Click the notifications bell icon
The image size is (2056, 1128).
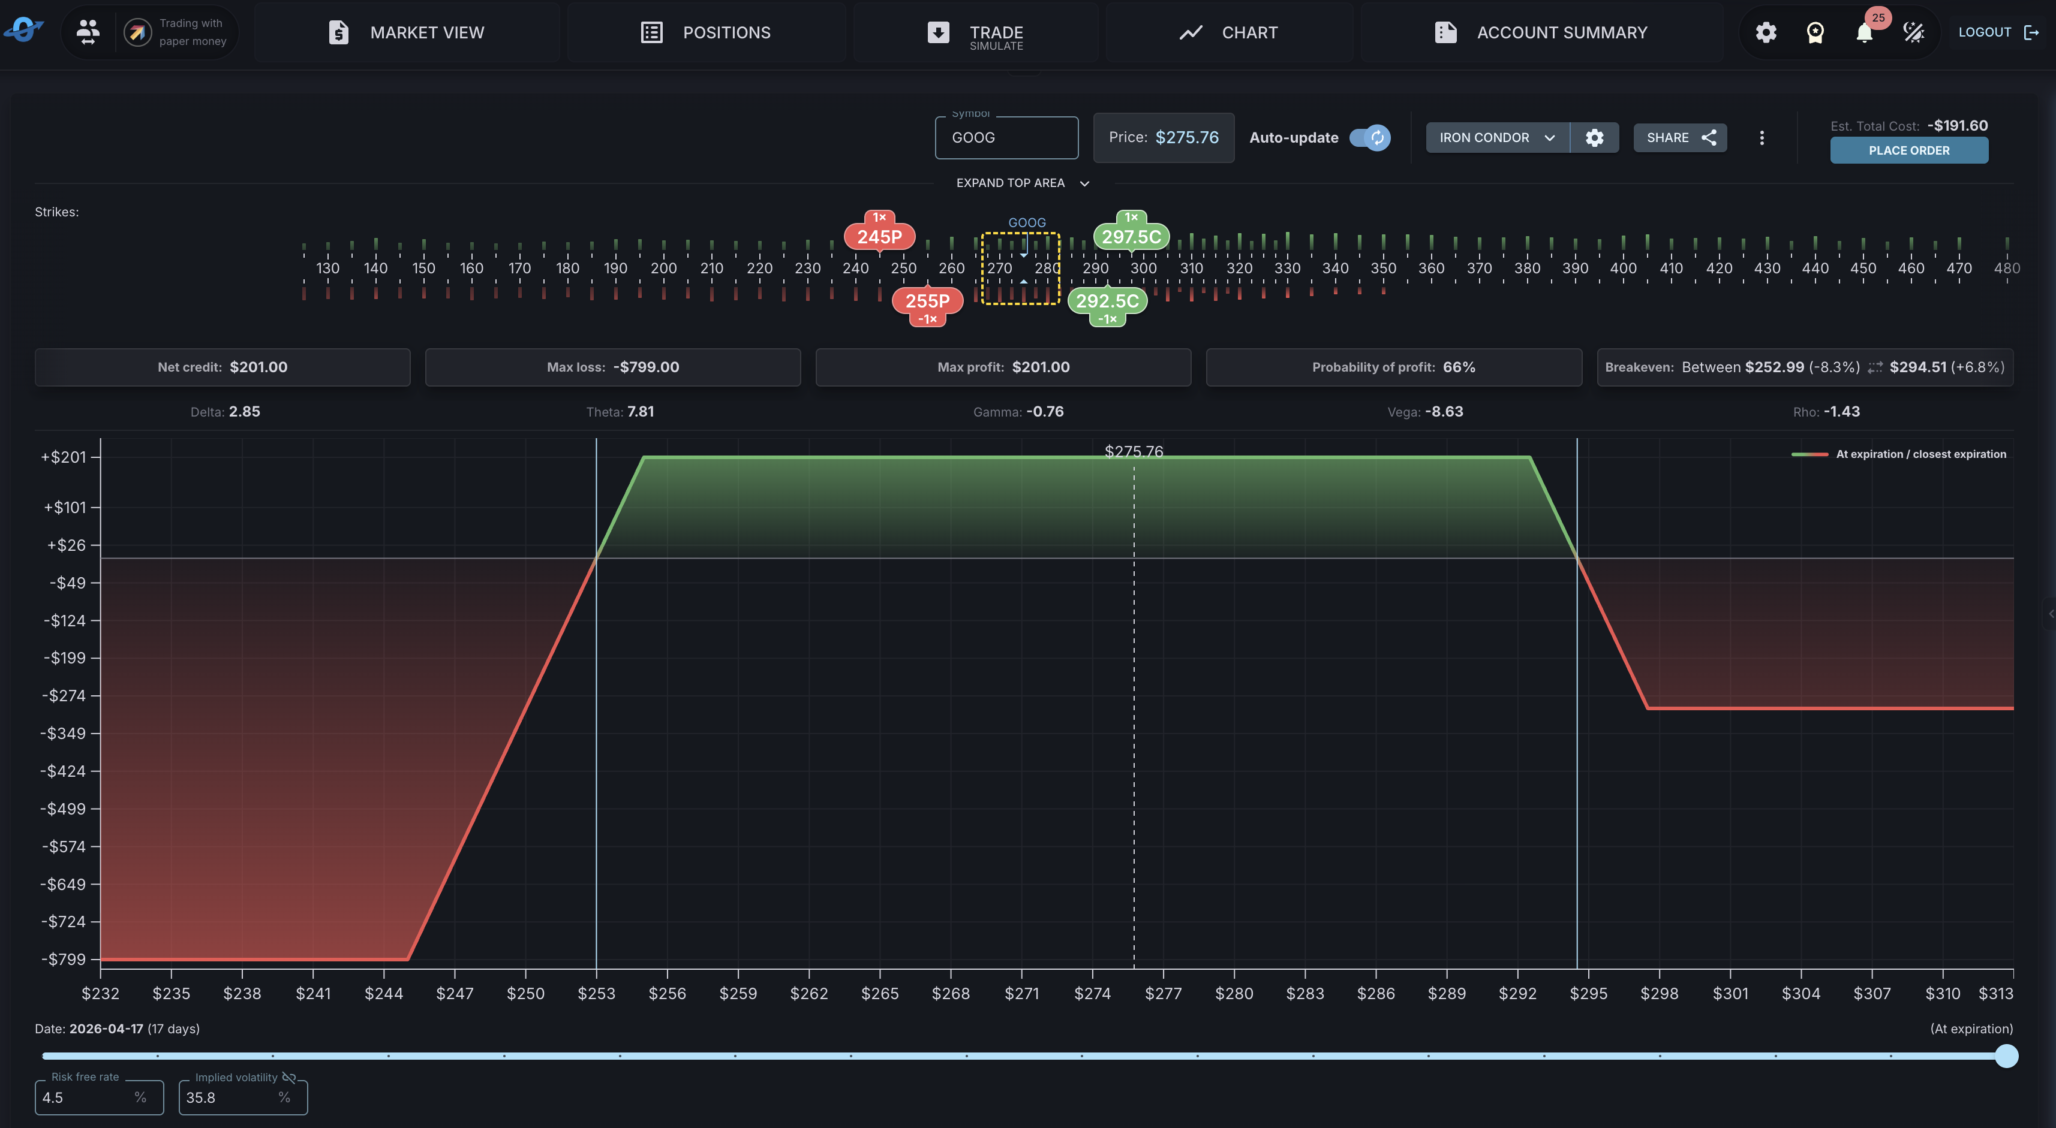click(x=1863, y=33)
